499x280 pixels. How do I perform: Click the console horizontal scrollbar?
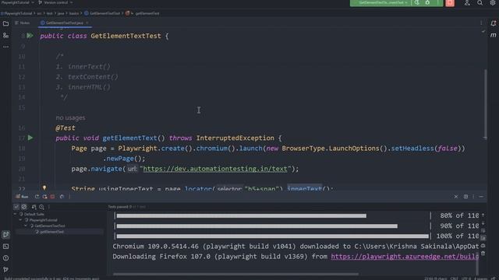pos(235,274)
